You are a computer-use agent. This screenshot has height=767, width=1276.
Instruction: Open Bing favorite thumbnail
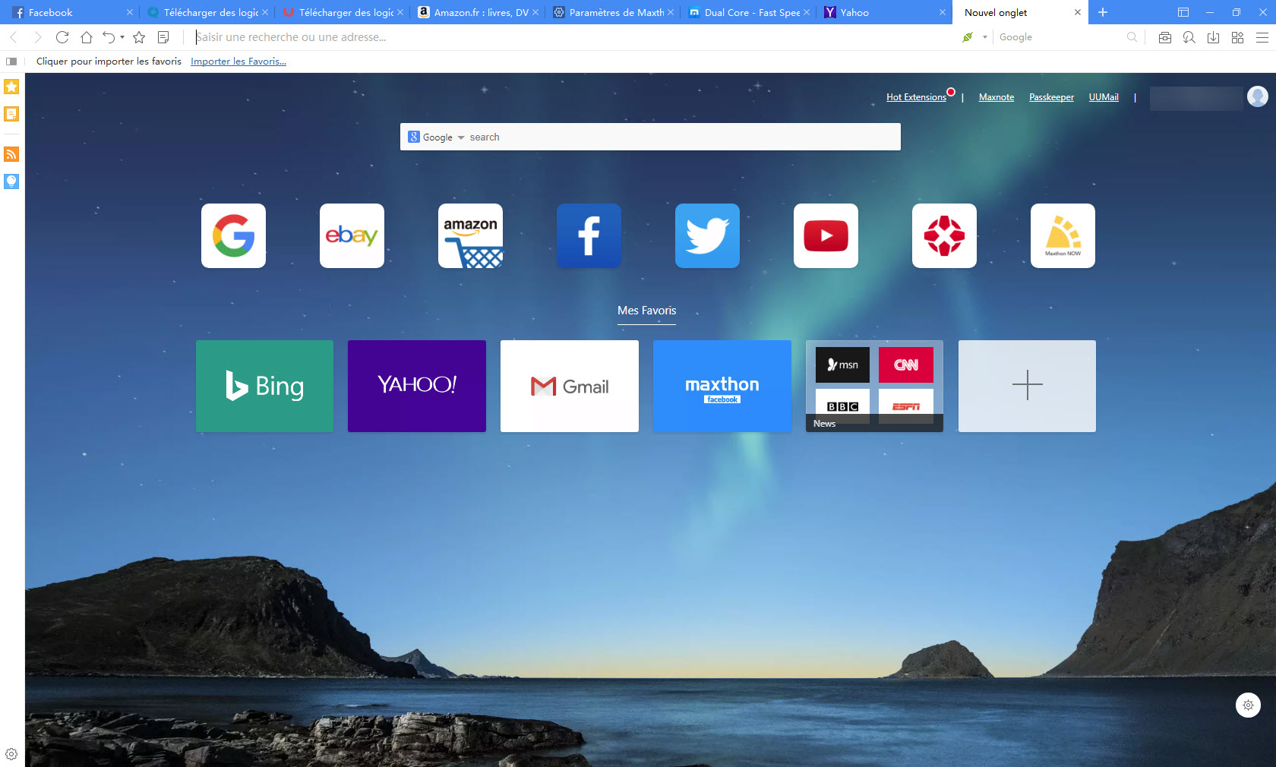[264, 386]
